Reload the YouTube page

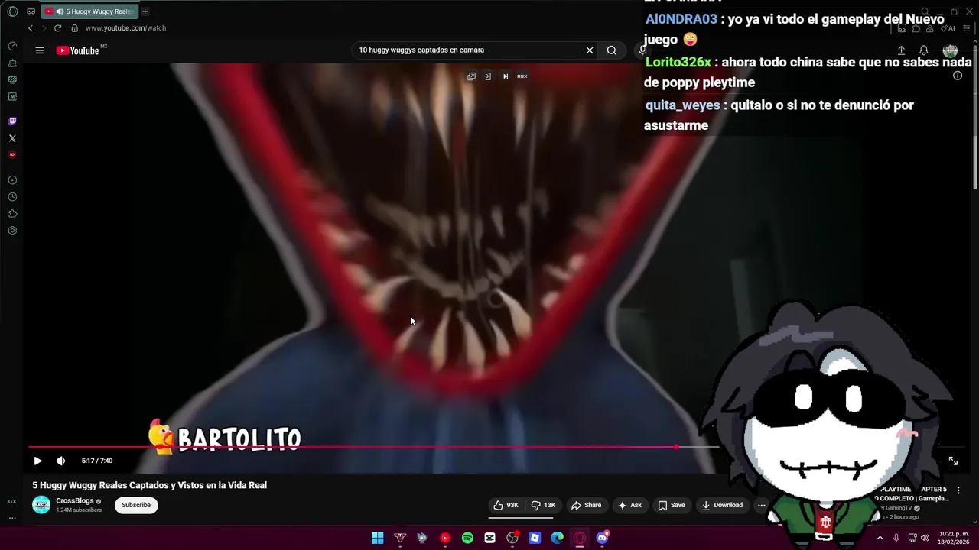(57, 28)
